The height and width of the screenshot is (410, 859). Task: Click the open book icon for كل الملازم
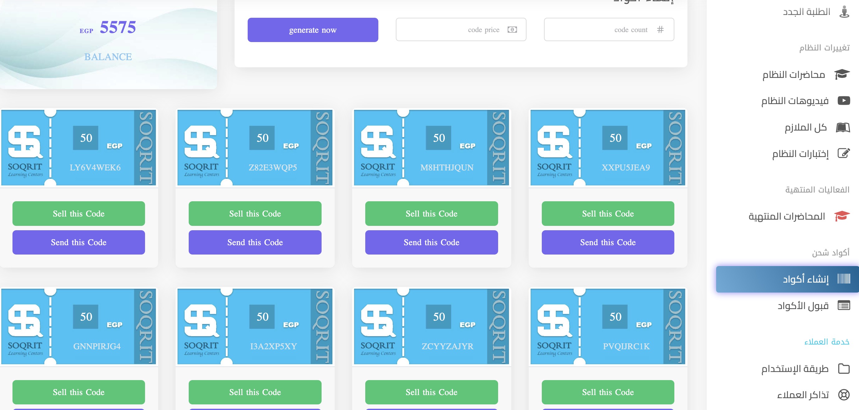point(843,127)
